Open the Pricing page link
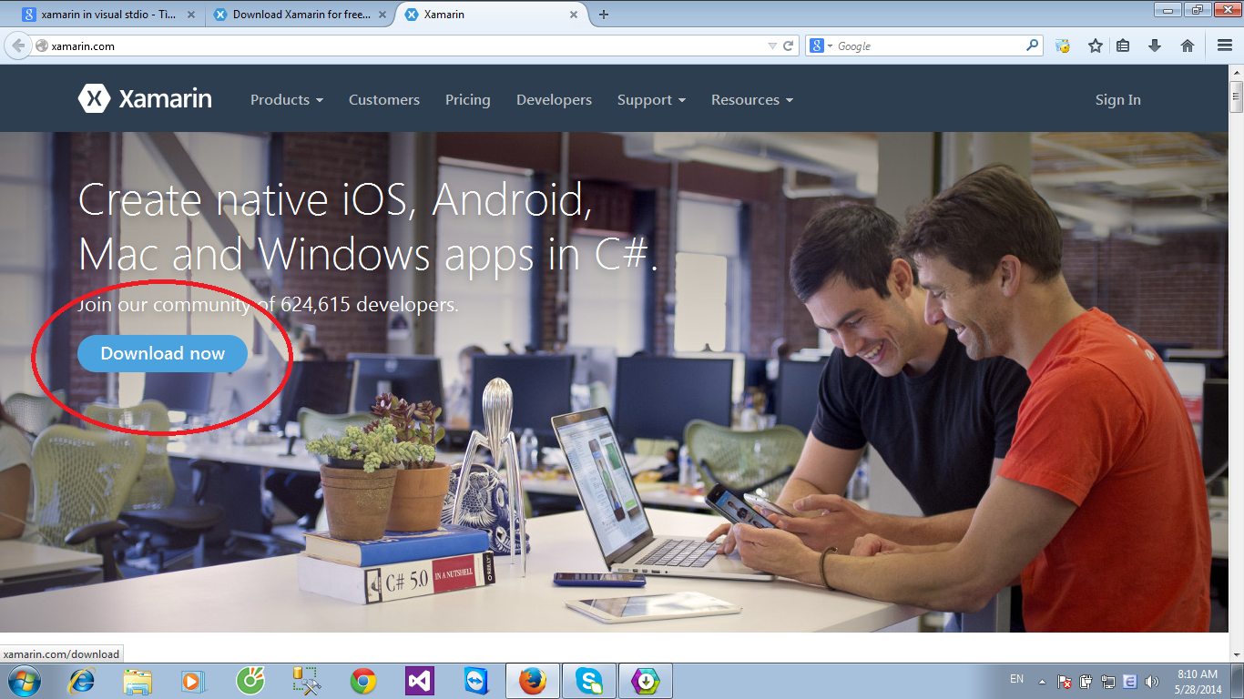Image resolution: width=1244 pixels, height=699 pixels. (468, 100)
